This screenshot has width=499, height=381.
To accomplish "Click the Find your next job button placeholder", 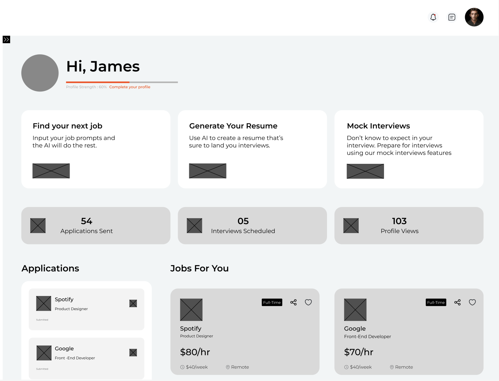I will click(51, 171).
